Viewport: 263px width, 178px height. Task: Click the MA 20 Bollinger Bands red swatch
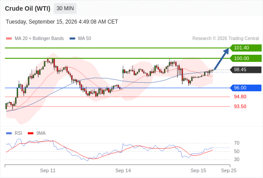pyautogui.click(x=9, y=39)
